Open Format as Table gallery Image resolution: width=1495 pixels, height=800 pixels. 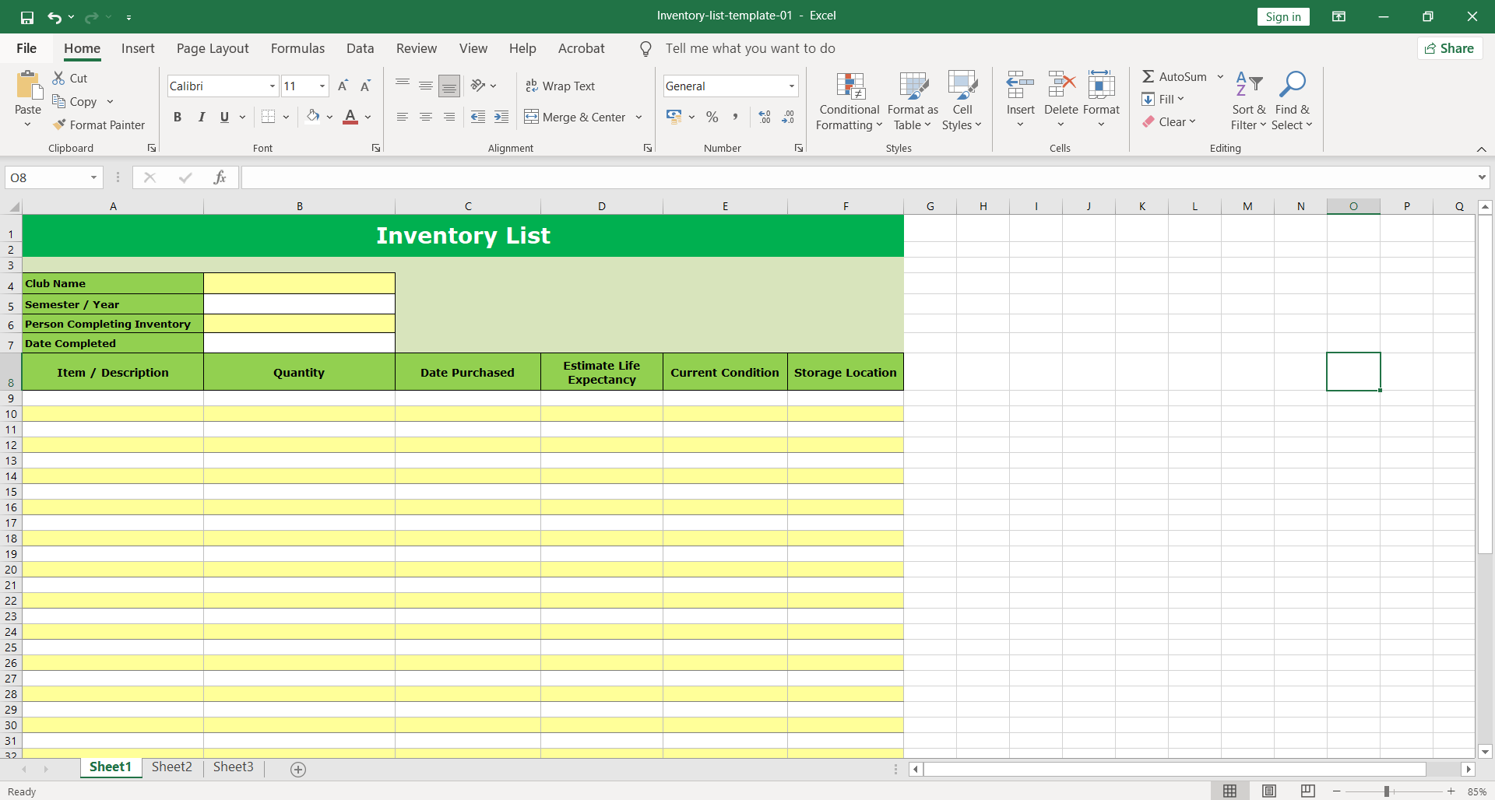tap(913, 87)
